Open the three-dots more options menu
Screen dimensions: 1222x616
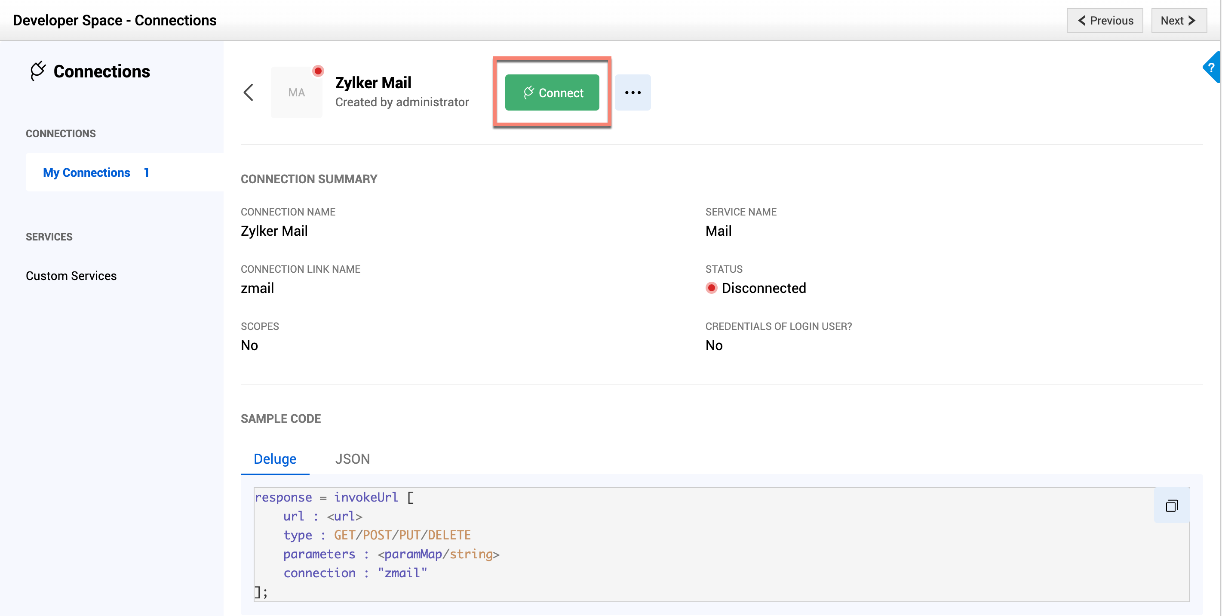coord(632,92)
